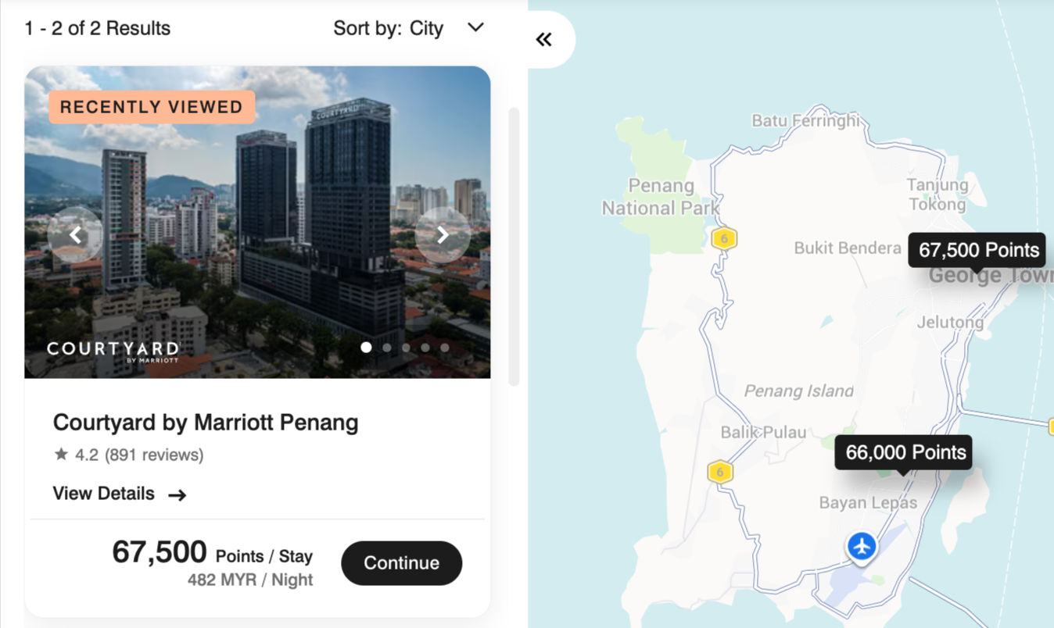Click Tanjung Tokong map label
The height and width of the screenshot is (628, 1054).
coord(937,194)
